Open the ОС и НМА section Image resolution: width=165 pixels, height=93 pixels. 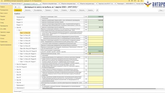[x=3, y=29]
